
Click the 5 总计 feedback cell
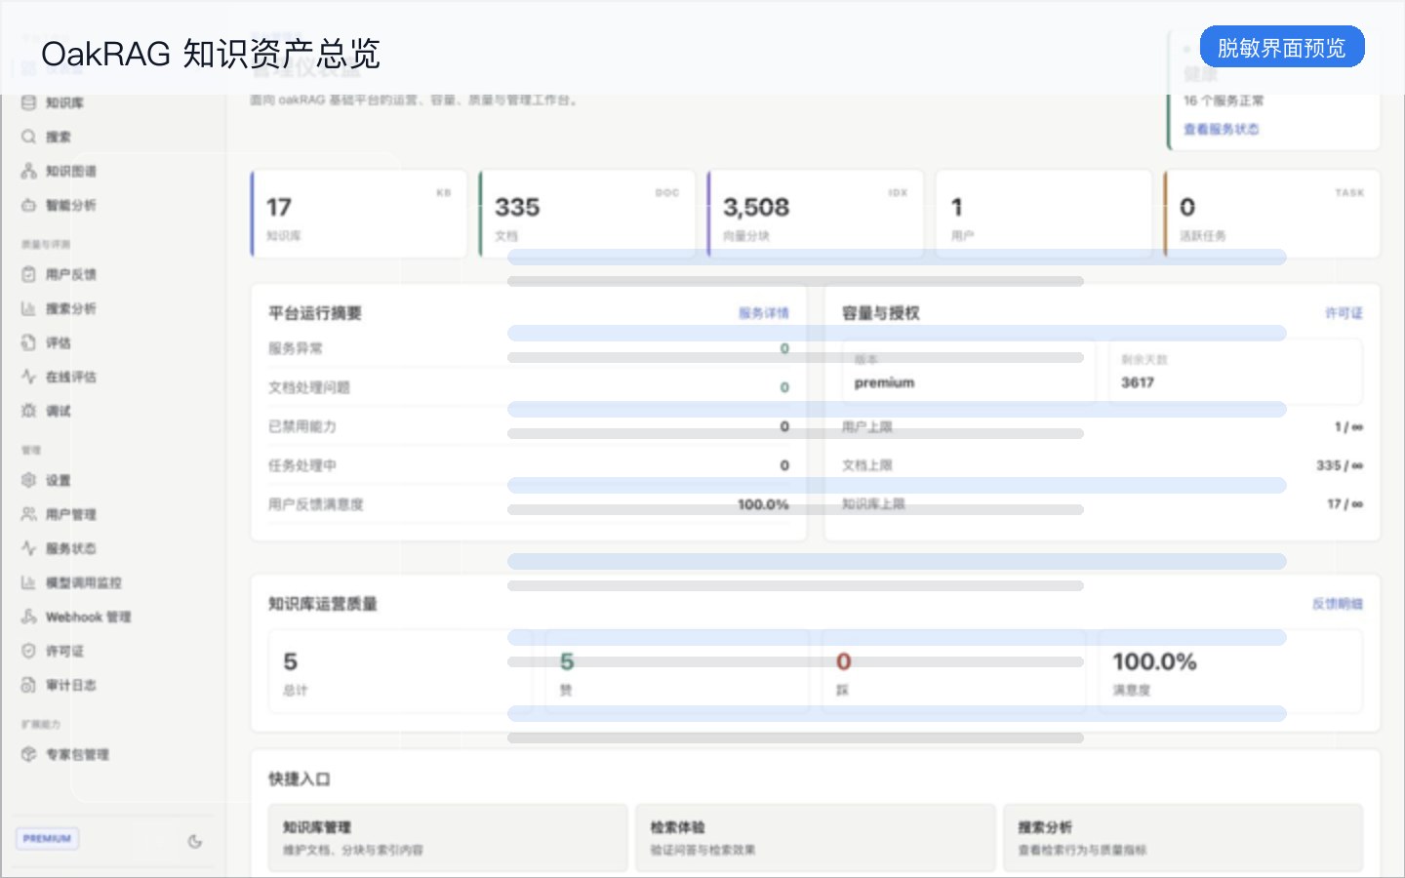[401, 671]
